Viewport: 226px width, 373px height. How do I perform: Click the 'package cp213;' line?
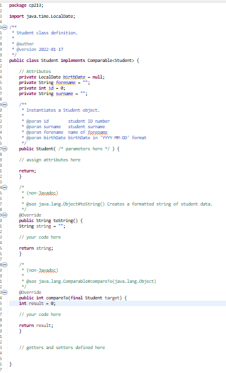26,6
